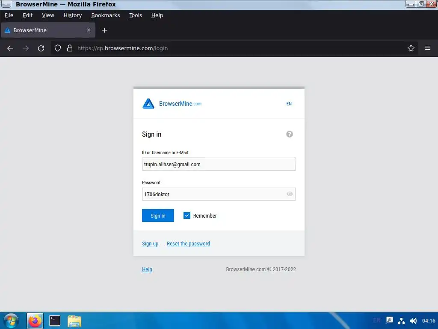Open the Firefox hamburger menu
438x329 pixels.
coord(428,48)
